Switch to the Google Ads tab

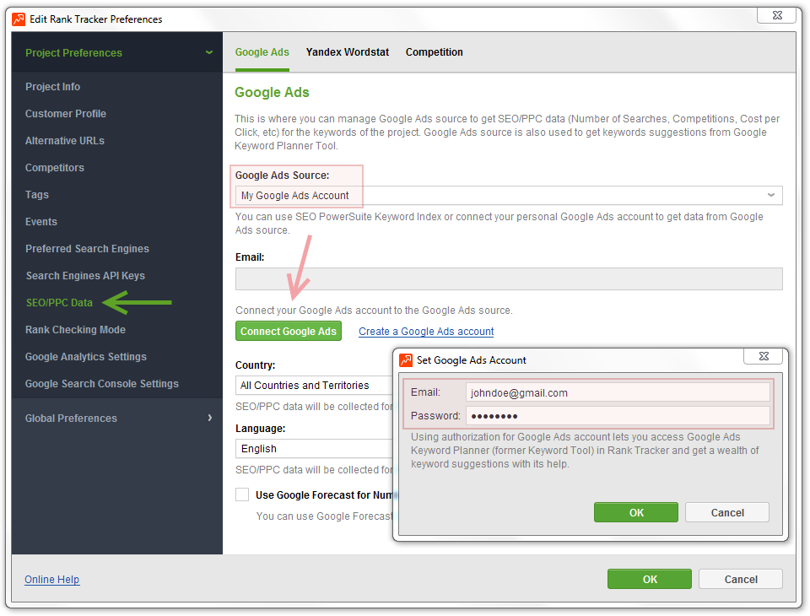262,52
